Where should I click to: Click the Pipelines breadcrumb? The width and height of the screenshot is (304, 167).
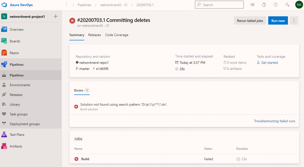[x=84, y=5]
